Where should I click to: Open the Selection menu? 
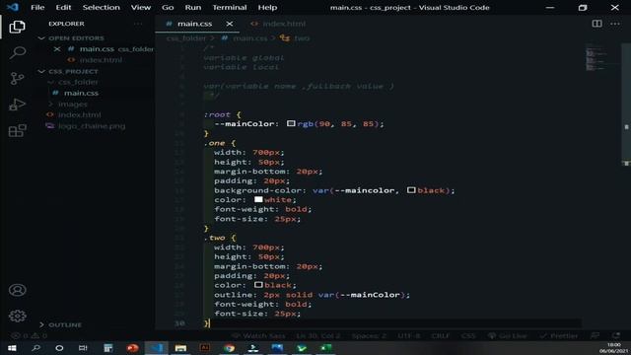101,8
